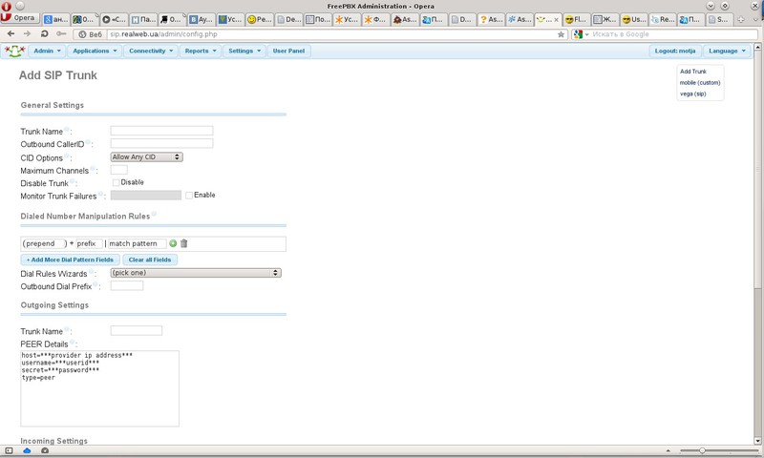
Task: Open the Connectivity menu
Action: 151,51
